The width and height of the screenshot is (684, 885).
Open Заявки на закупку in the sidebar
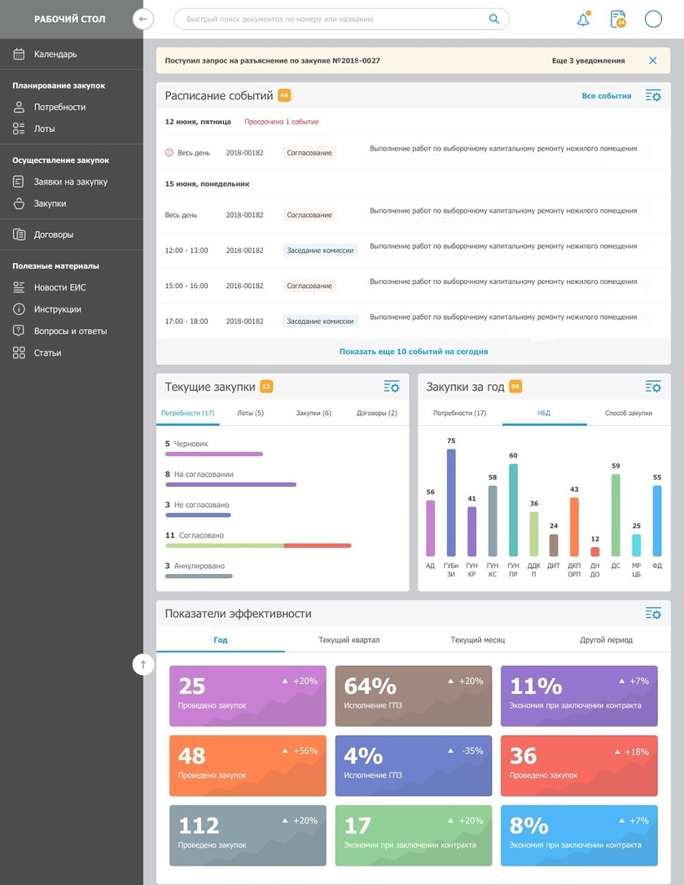tap(71, 182)
